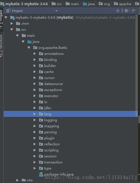Expand the session package arrow
The image size is (140, 183).
(x=35, y=156)
